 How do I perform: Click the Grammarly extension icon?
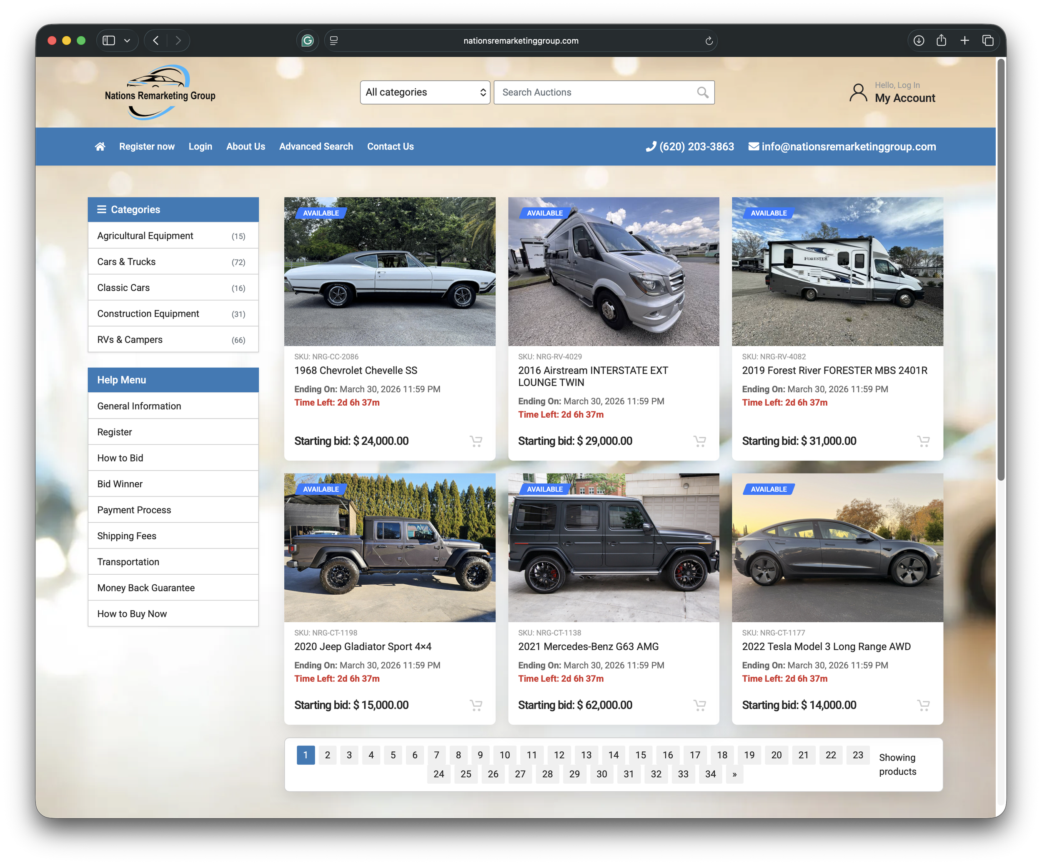pos(308,41)
